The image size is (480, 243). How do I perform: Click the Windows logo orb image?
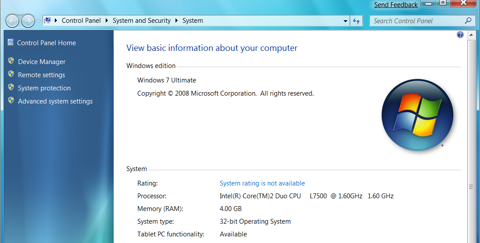(x=418, y=115)
